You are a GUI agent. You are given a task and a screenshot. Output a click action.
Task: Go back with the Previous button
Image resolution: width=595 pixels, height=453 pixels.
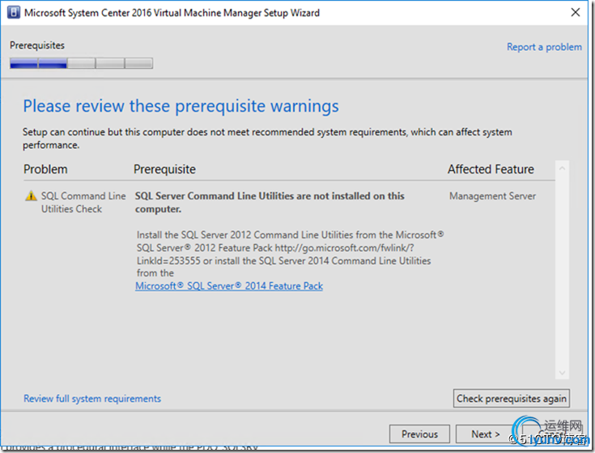419,434
